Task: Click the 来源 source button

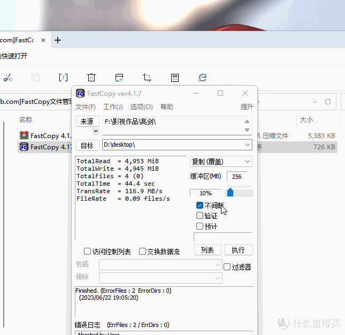Action: [x=87, y=121]
